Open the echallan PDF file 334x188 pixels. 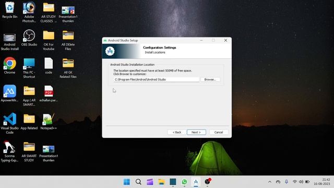tap(49, 93)
